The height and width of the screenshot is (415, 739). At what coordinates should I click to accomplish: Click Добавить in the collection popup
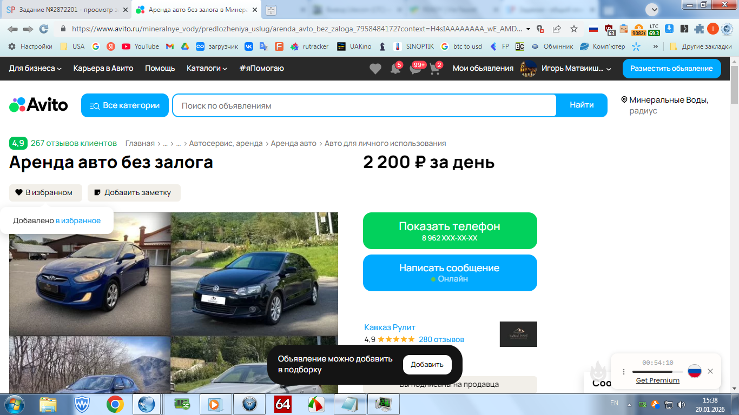tap(427, 365)
